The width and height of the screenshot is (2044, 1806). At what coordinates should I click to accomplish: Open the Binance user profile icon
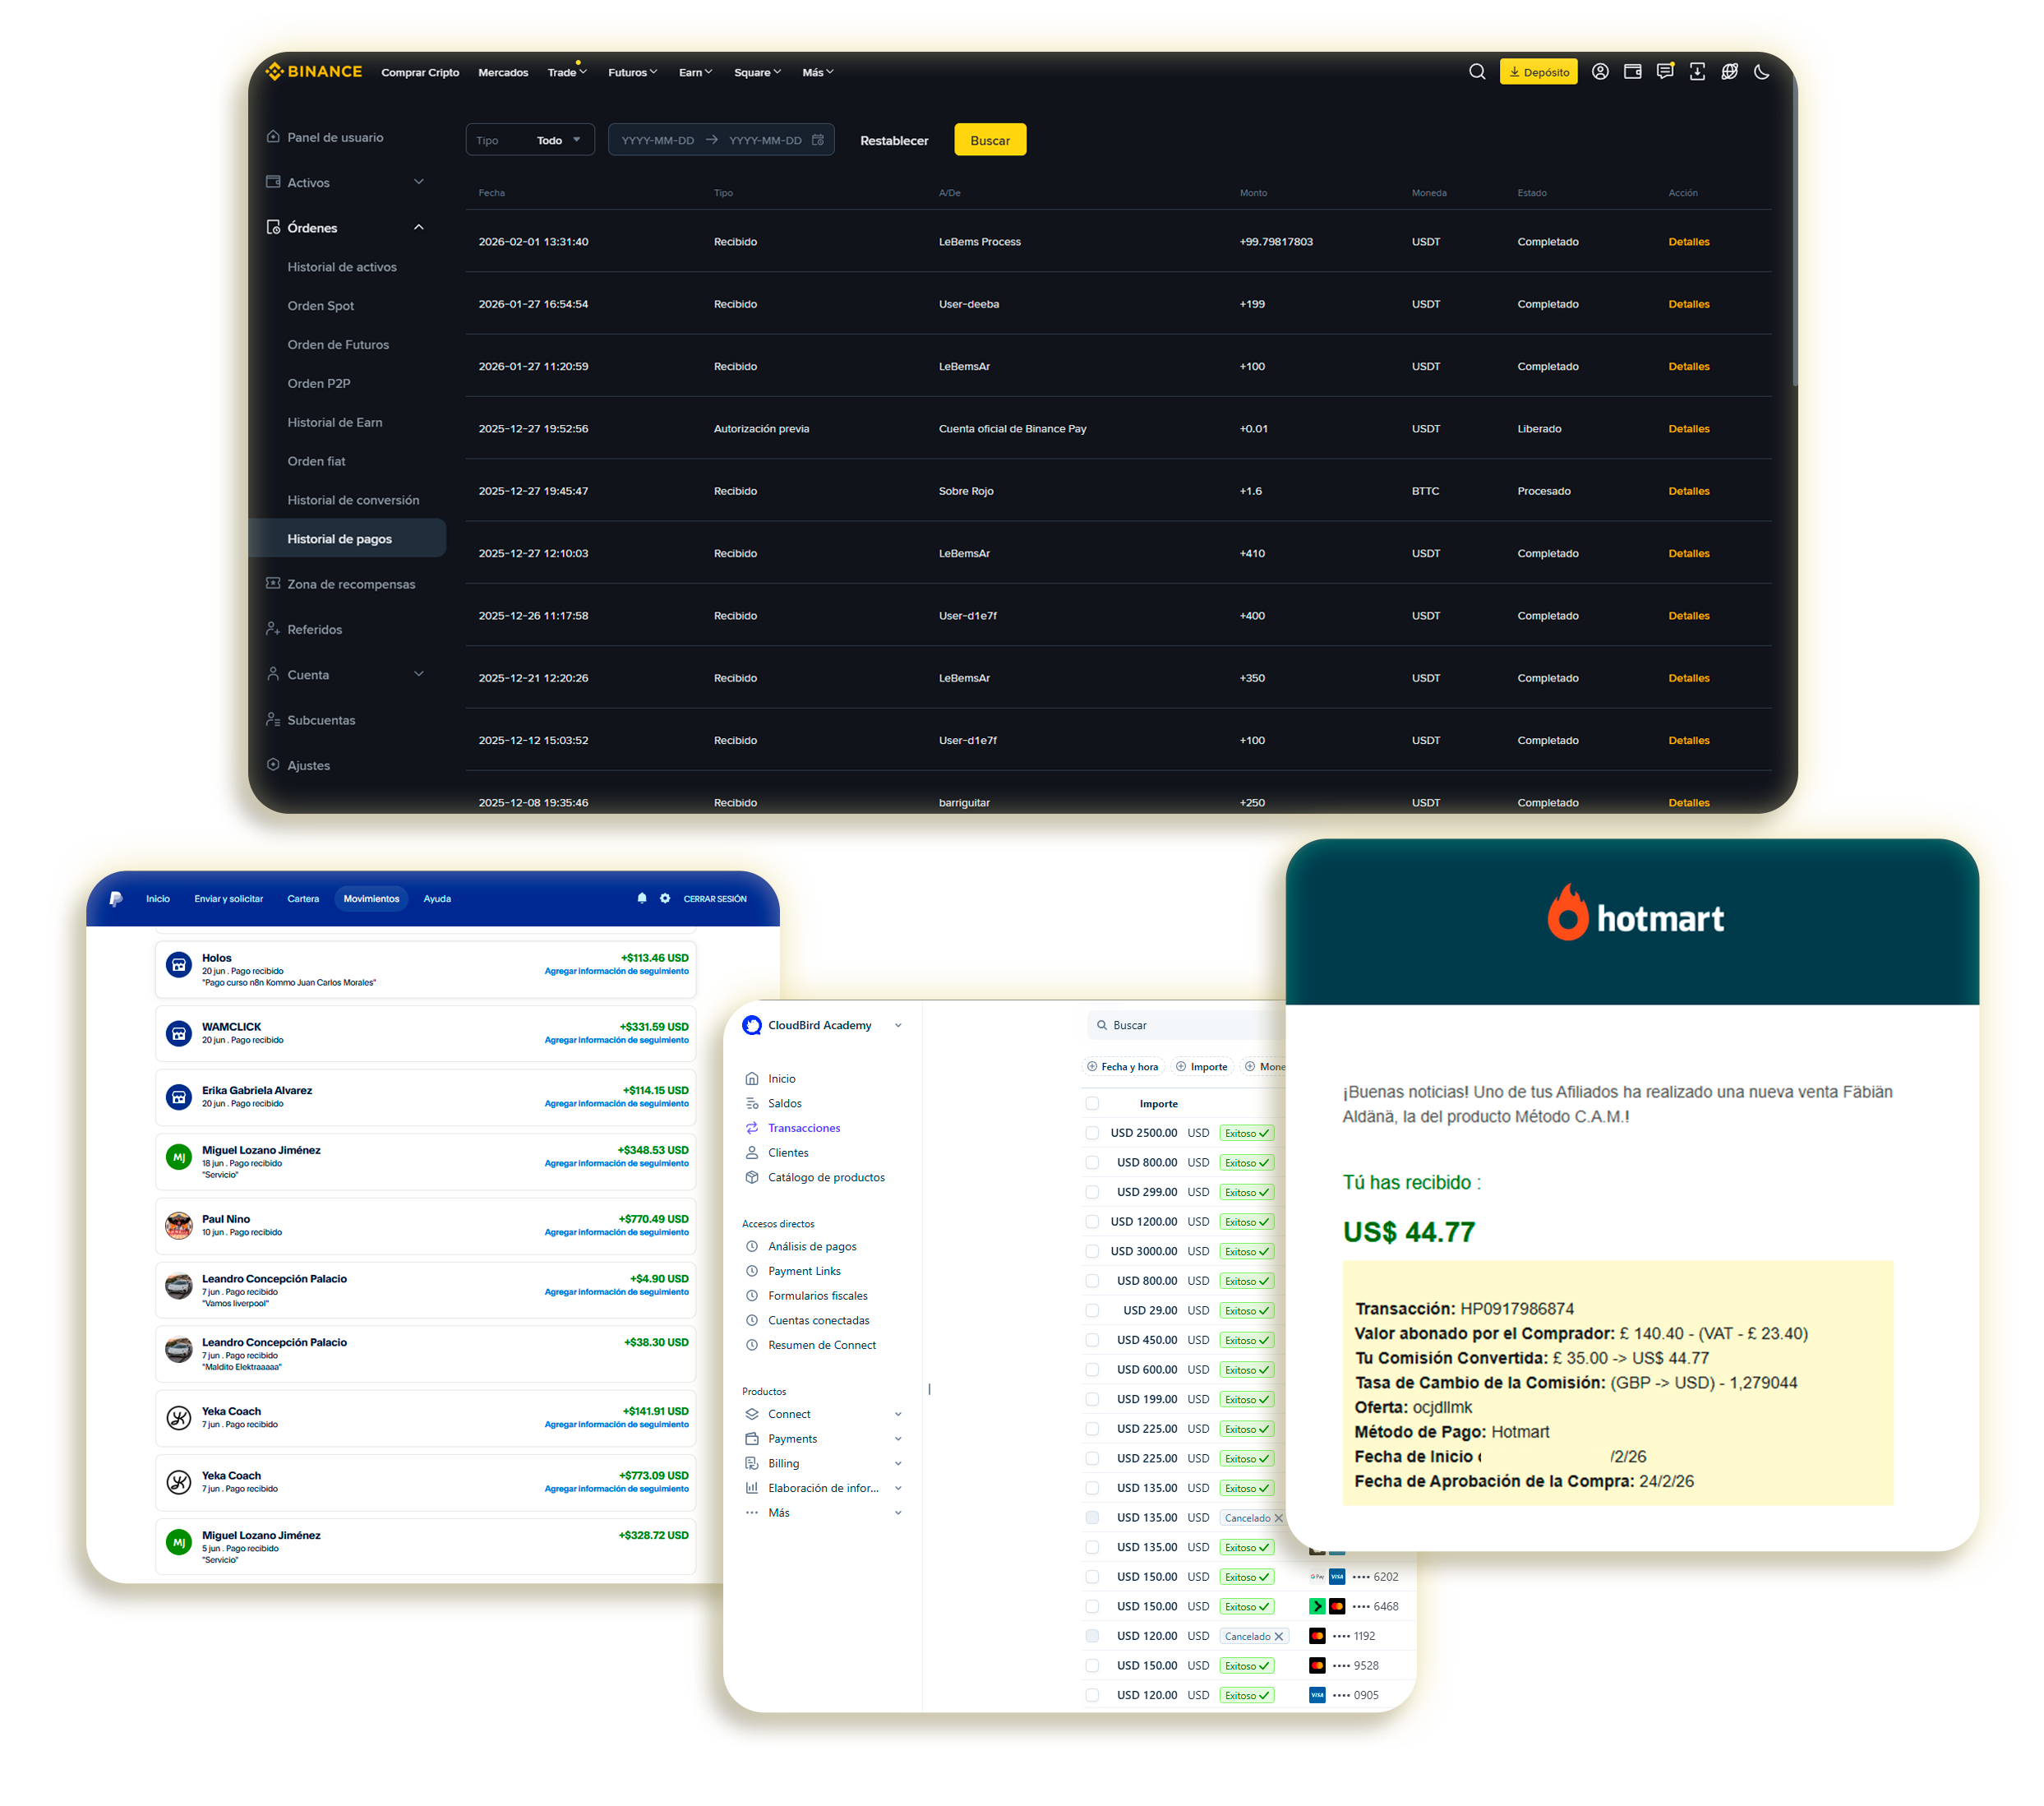pyautogui.click(x=1600, y=72)
